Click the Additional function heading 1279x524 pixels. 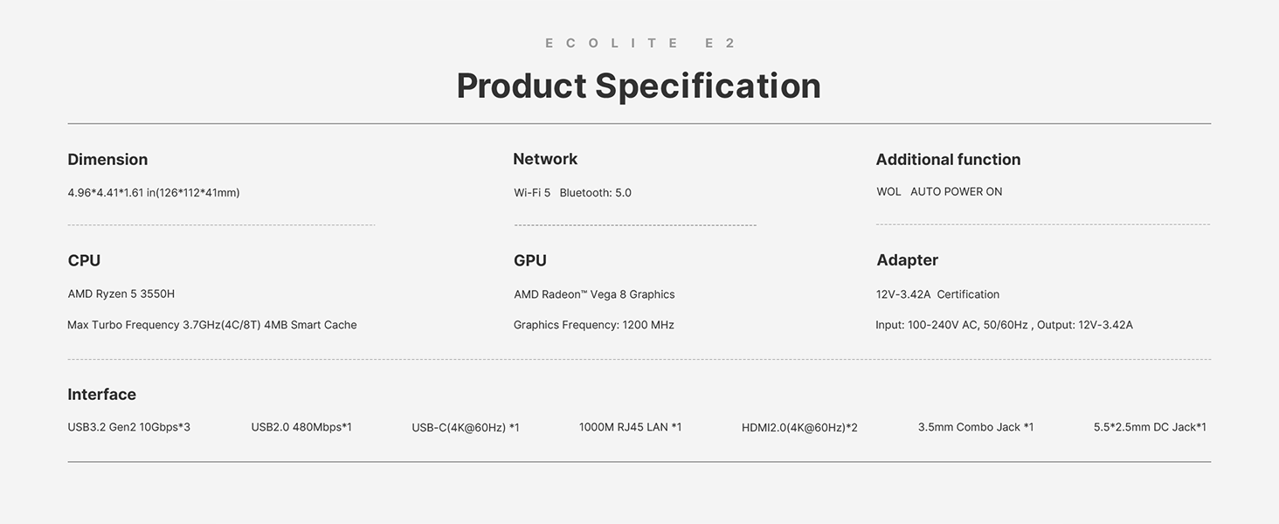(x=948, y=159)
